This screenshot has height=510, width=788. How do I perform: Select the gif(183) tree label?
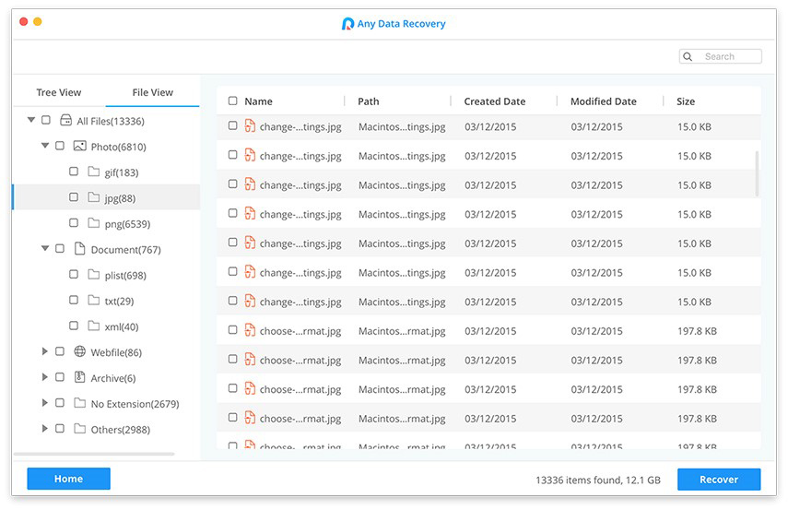click(121, 172)
